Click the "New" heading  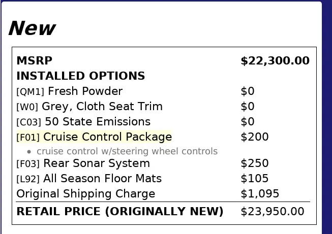pyautogui.click(x=32, y=28)
